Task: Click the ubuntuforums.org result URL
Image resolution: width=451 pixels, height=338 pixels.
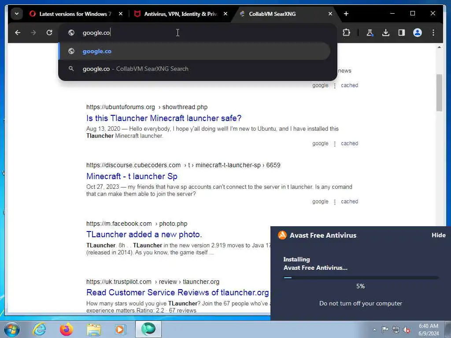Action: pos(147,107)
